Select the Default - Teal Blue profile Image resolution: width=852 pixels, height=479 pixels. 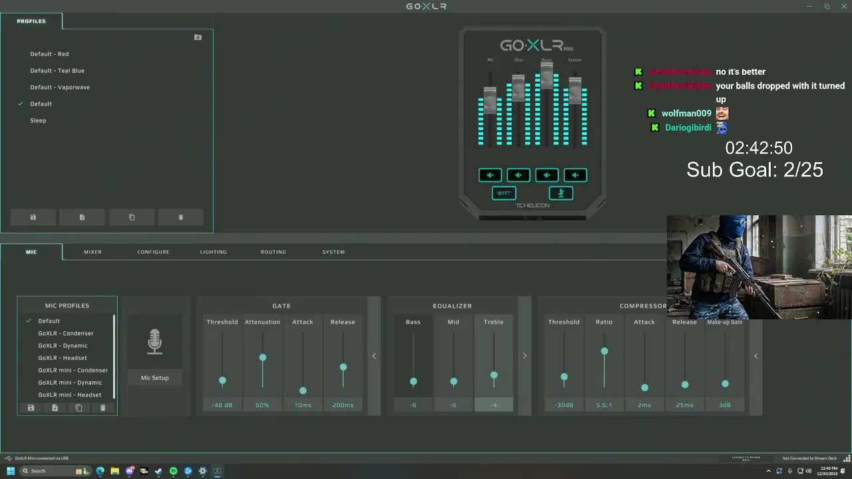point(57,71)
